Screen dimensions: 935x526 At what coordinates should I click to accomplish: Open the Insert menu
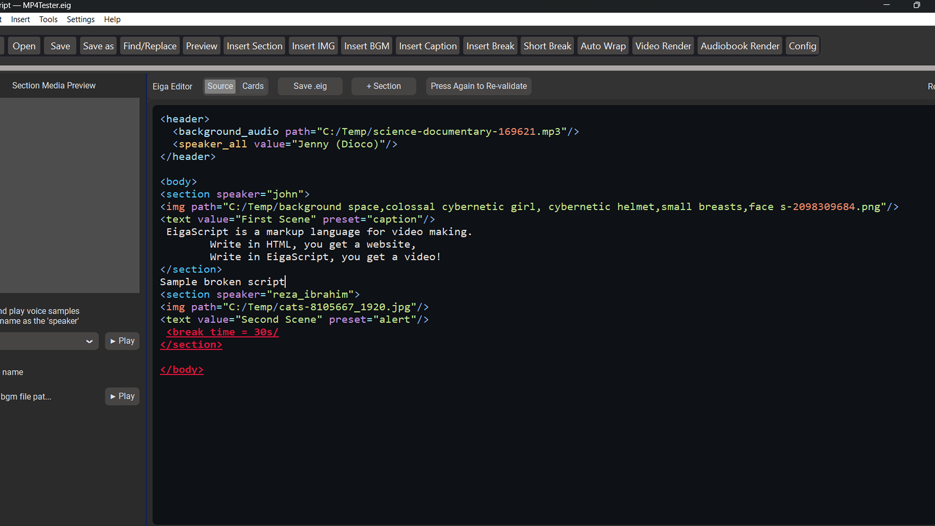pos(20,19)
